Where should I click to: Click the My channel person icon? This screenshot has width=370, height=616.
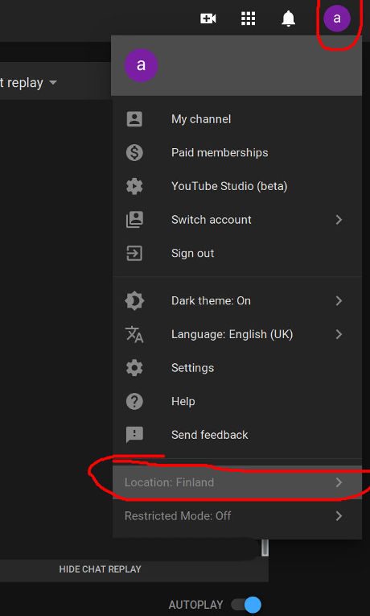(x=134, y=119)
